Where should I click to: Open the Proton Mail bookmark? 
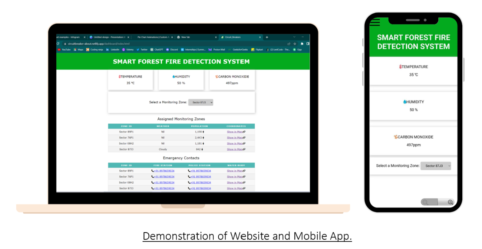[217, 49]
